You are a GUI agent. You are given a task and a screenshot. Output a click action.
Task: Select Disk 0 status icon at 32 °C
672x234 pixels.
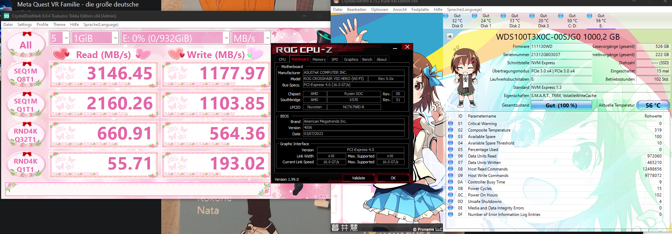tap(446, 16)
